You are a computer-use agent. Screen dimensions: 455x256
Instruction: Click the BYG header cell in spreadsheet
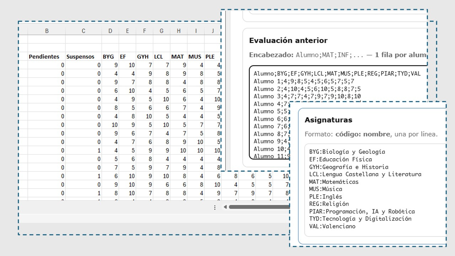tap(110, 57)
